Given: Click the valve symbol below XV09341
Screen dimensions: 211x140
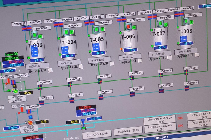Looking at the screenshot, I should [71, 100].
